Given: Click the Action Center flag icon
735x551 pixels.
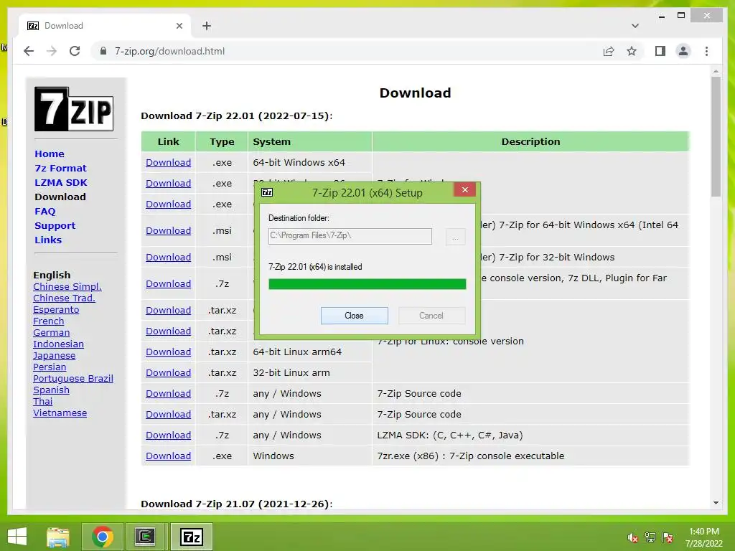Looking at the screenshot, I should click(x=668, y=537).
